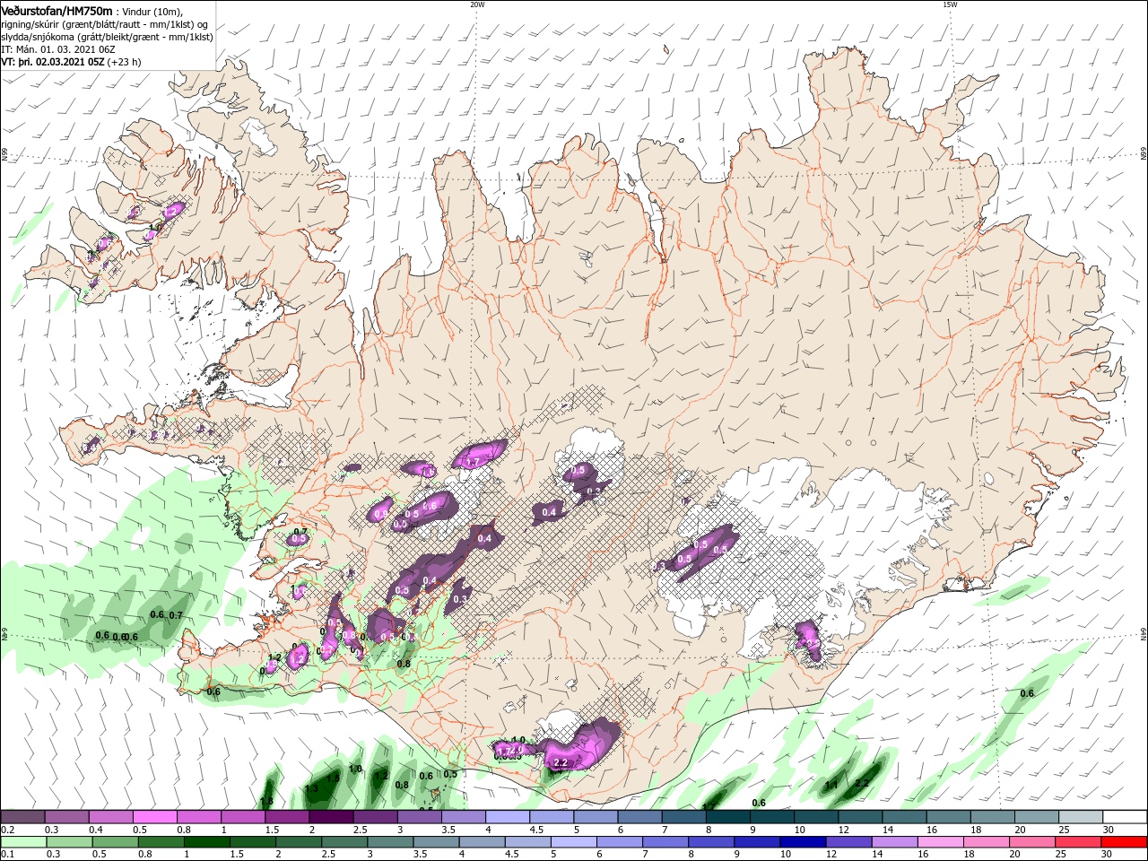Click the 1.8 value at the bottom edge offshore
This screenshot has height=861, width=1148.
point(266,801)
